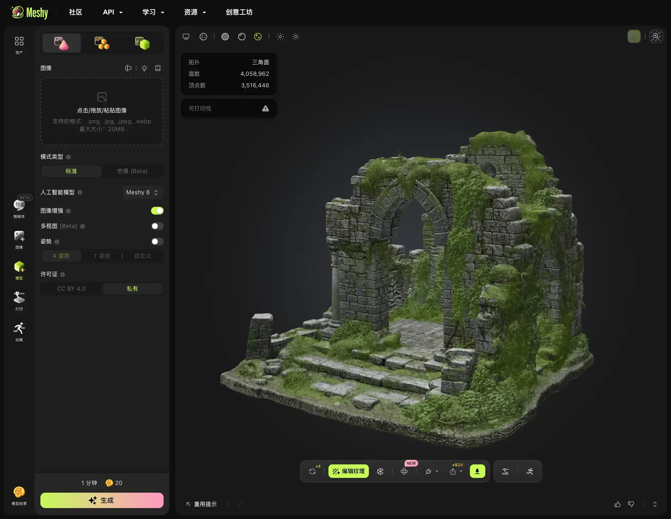Image resolution: width=671 pixels, height=519 pixels.
Task: Open 社区 community page
Action: (76, 12)
